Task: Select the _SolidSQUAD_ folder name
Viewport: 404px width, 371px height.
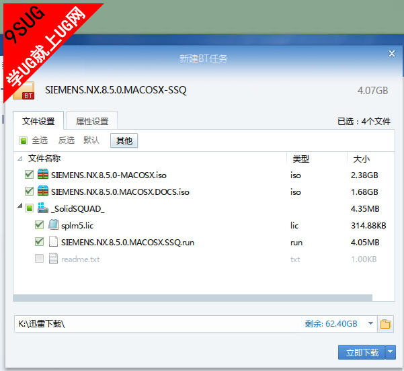Action: [x=78, y=208]
